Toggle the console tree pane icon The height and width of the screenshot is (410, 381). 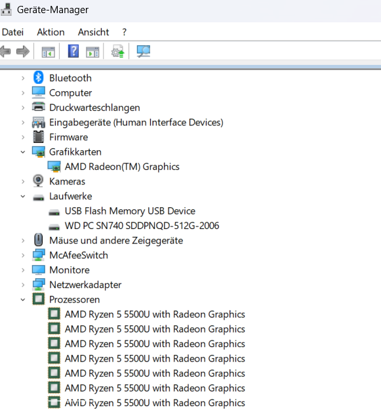pyautogui.click(x=49, y=52)
